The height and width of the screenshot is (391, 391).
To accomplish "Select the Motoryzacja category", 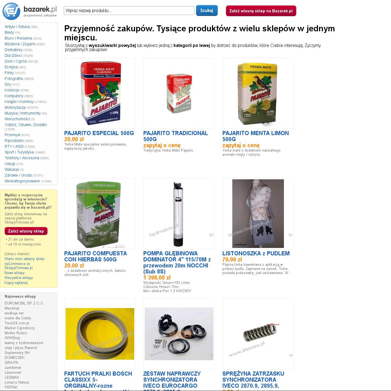I will click(x=15, y=107).
